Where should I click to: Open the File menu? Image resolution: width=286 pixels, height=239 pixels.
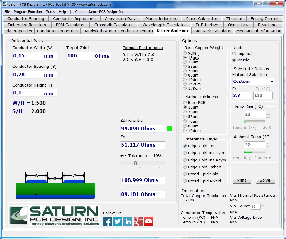[x=7, y=12]
